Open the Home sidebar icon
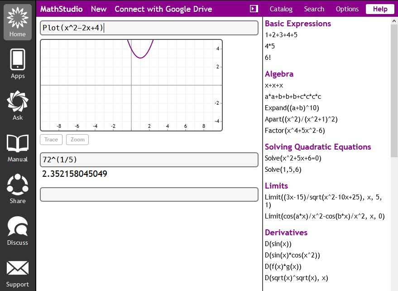 click(x=18, y=22)
